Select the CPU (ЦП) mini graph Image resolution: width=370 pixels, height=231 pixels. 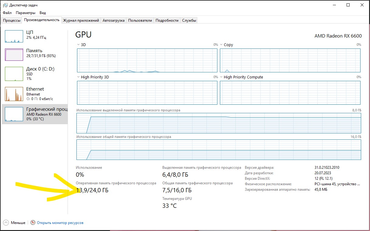(x=14, y=36)
